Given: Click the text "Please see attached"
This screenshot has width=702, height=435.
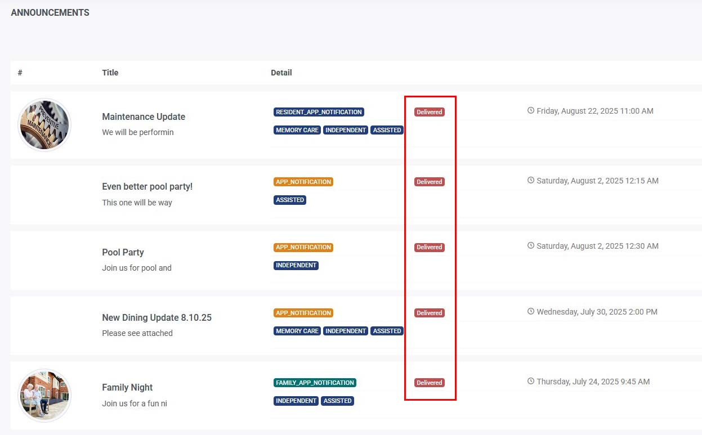Looking at the screenshot, I should (137, 333).
